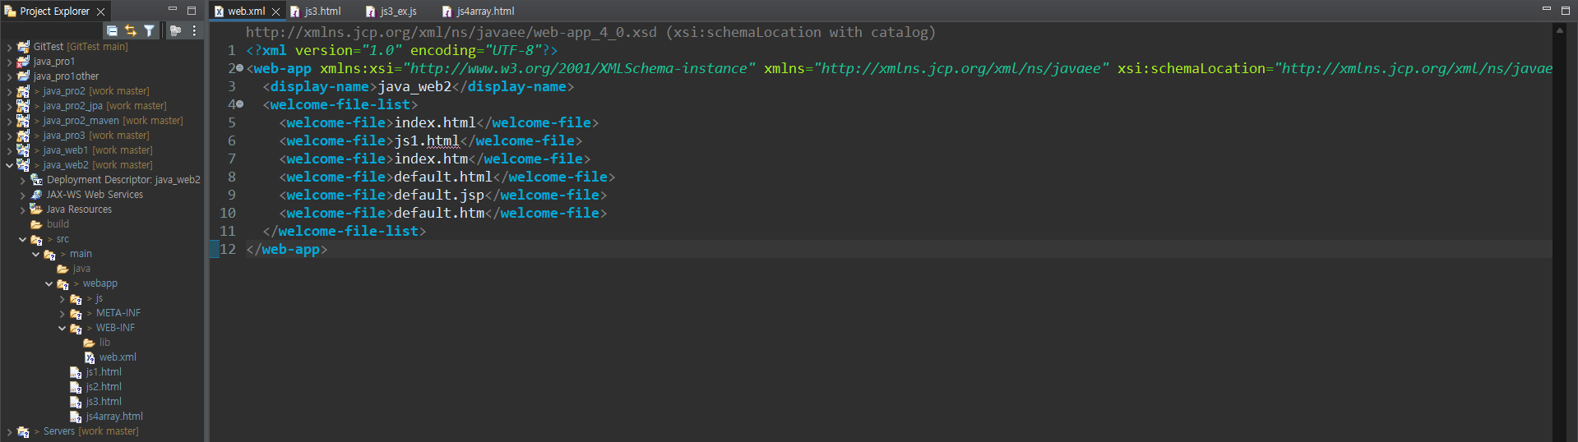Image resolution: width=1578 pixels, height=442 pixels.
Task: Click 'default.jsp' text on line 9
Action: click(x=439, y=195)
